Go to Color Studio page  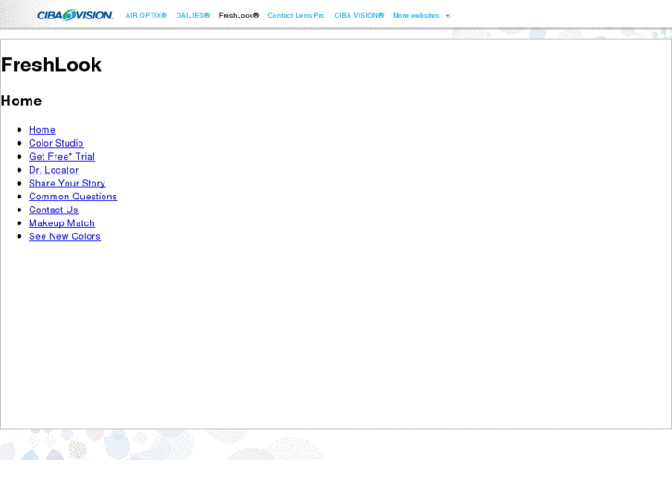(x=56, y=143)
